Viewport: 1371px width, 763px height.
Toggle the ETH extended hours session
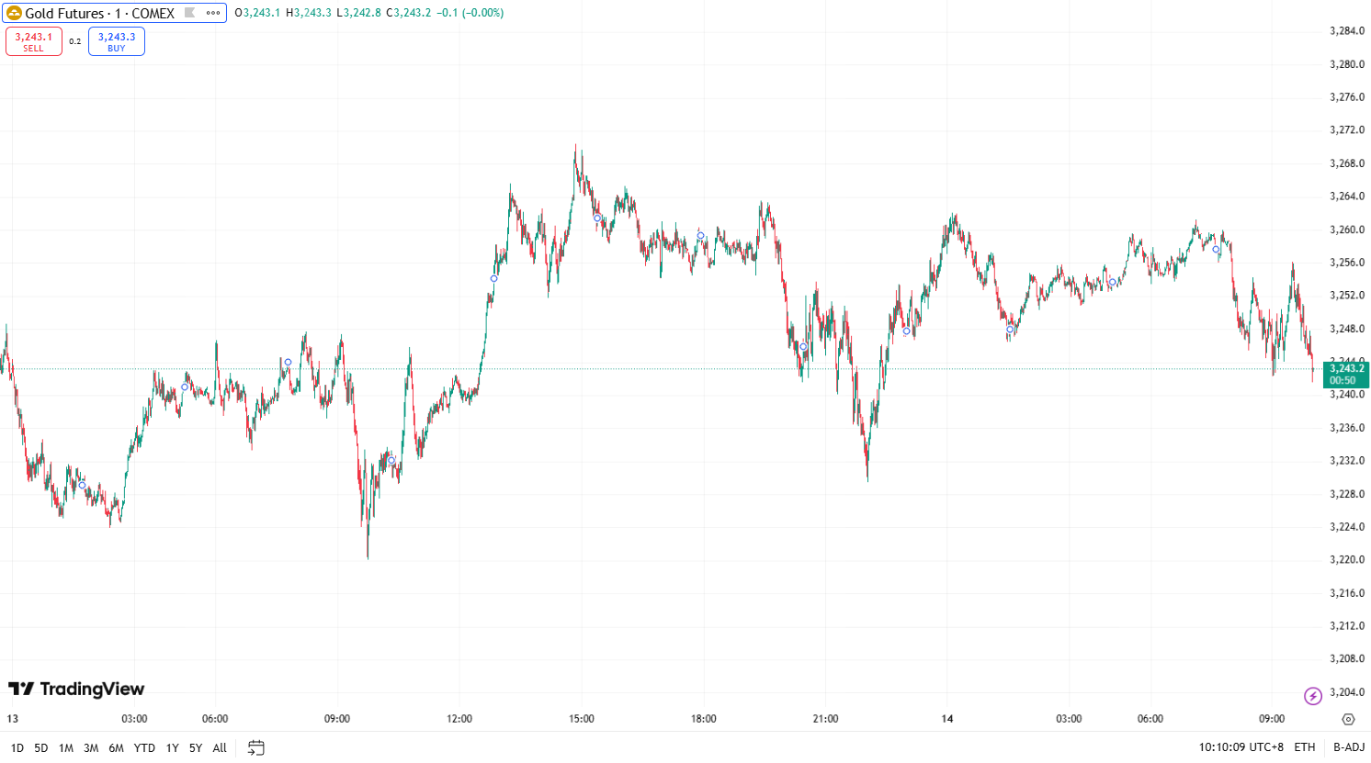1305,747
